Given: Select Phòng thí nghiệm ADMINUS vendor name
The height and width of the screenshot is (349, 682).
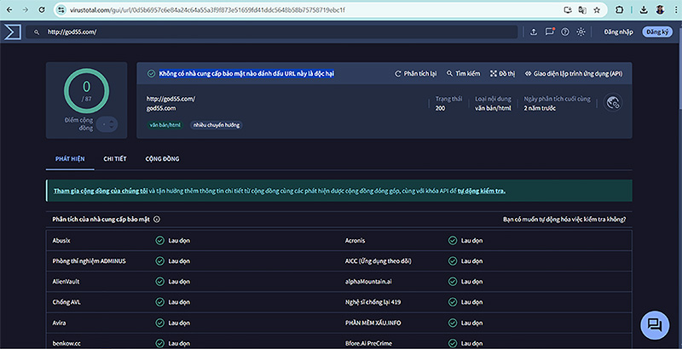Looking at the screenshot, I should [x=90, y=261].
